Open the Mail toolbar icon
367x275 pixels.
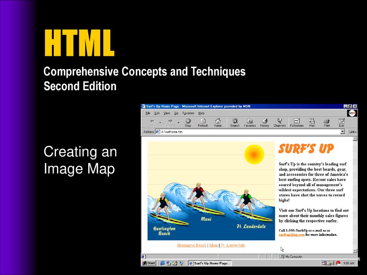tap(312, 122)
